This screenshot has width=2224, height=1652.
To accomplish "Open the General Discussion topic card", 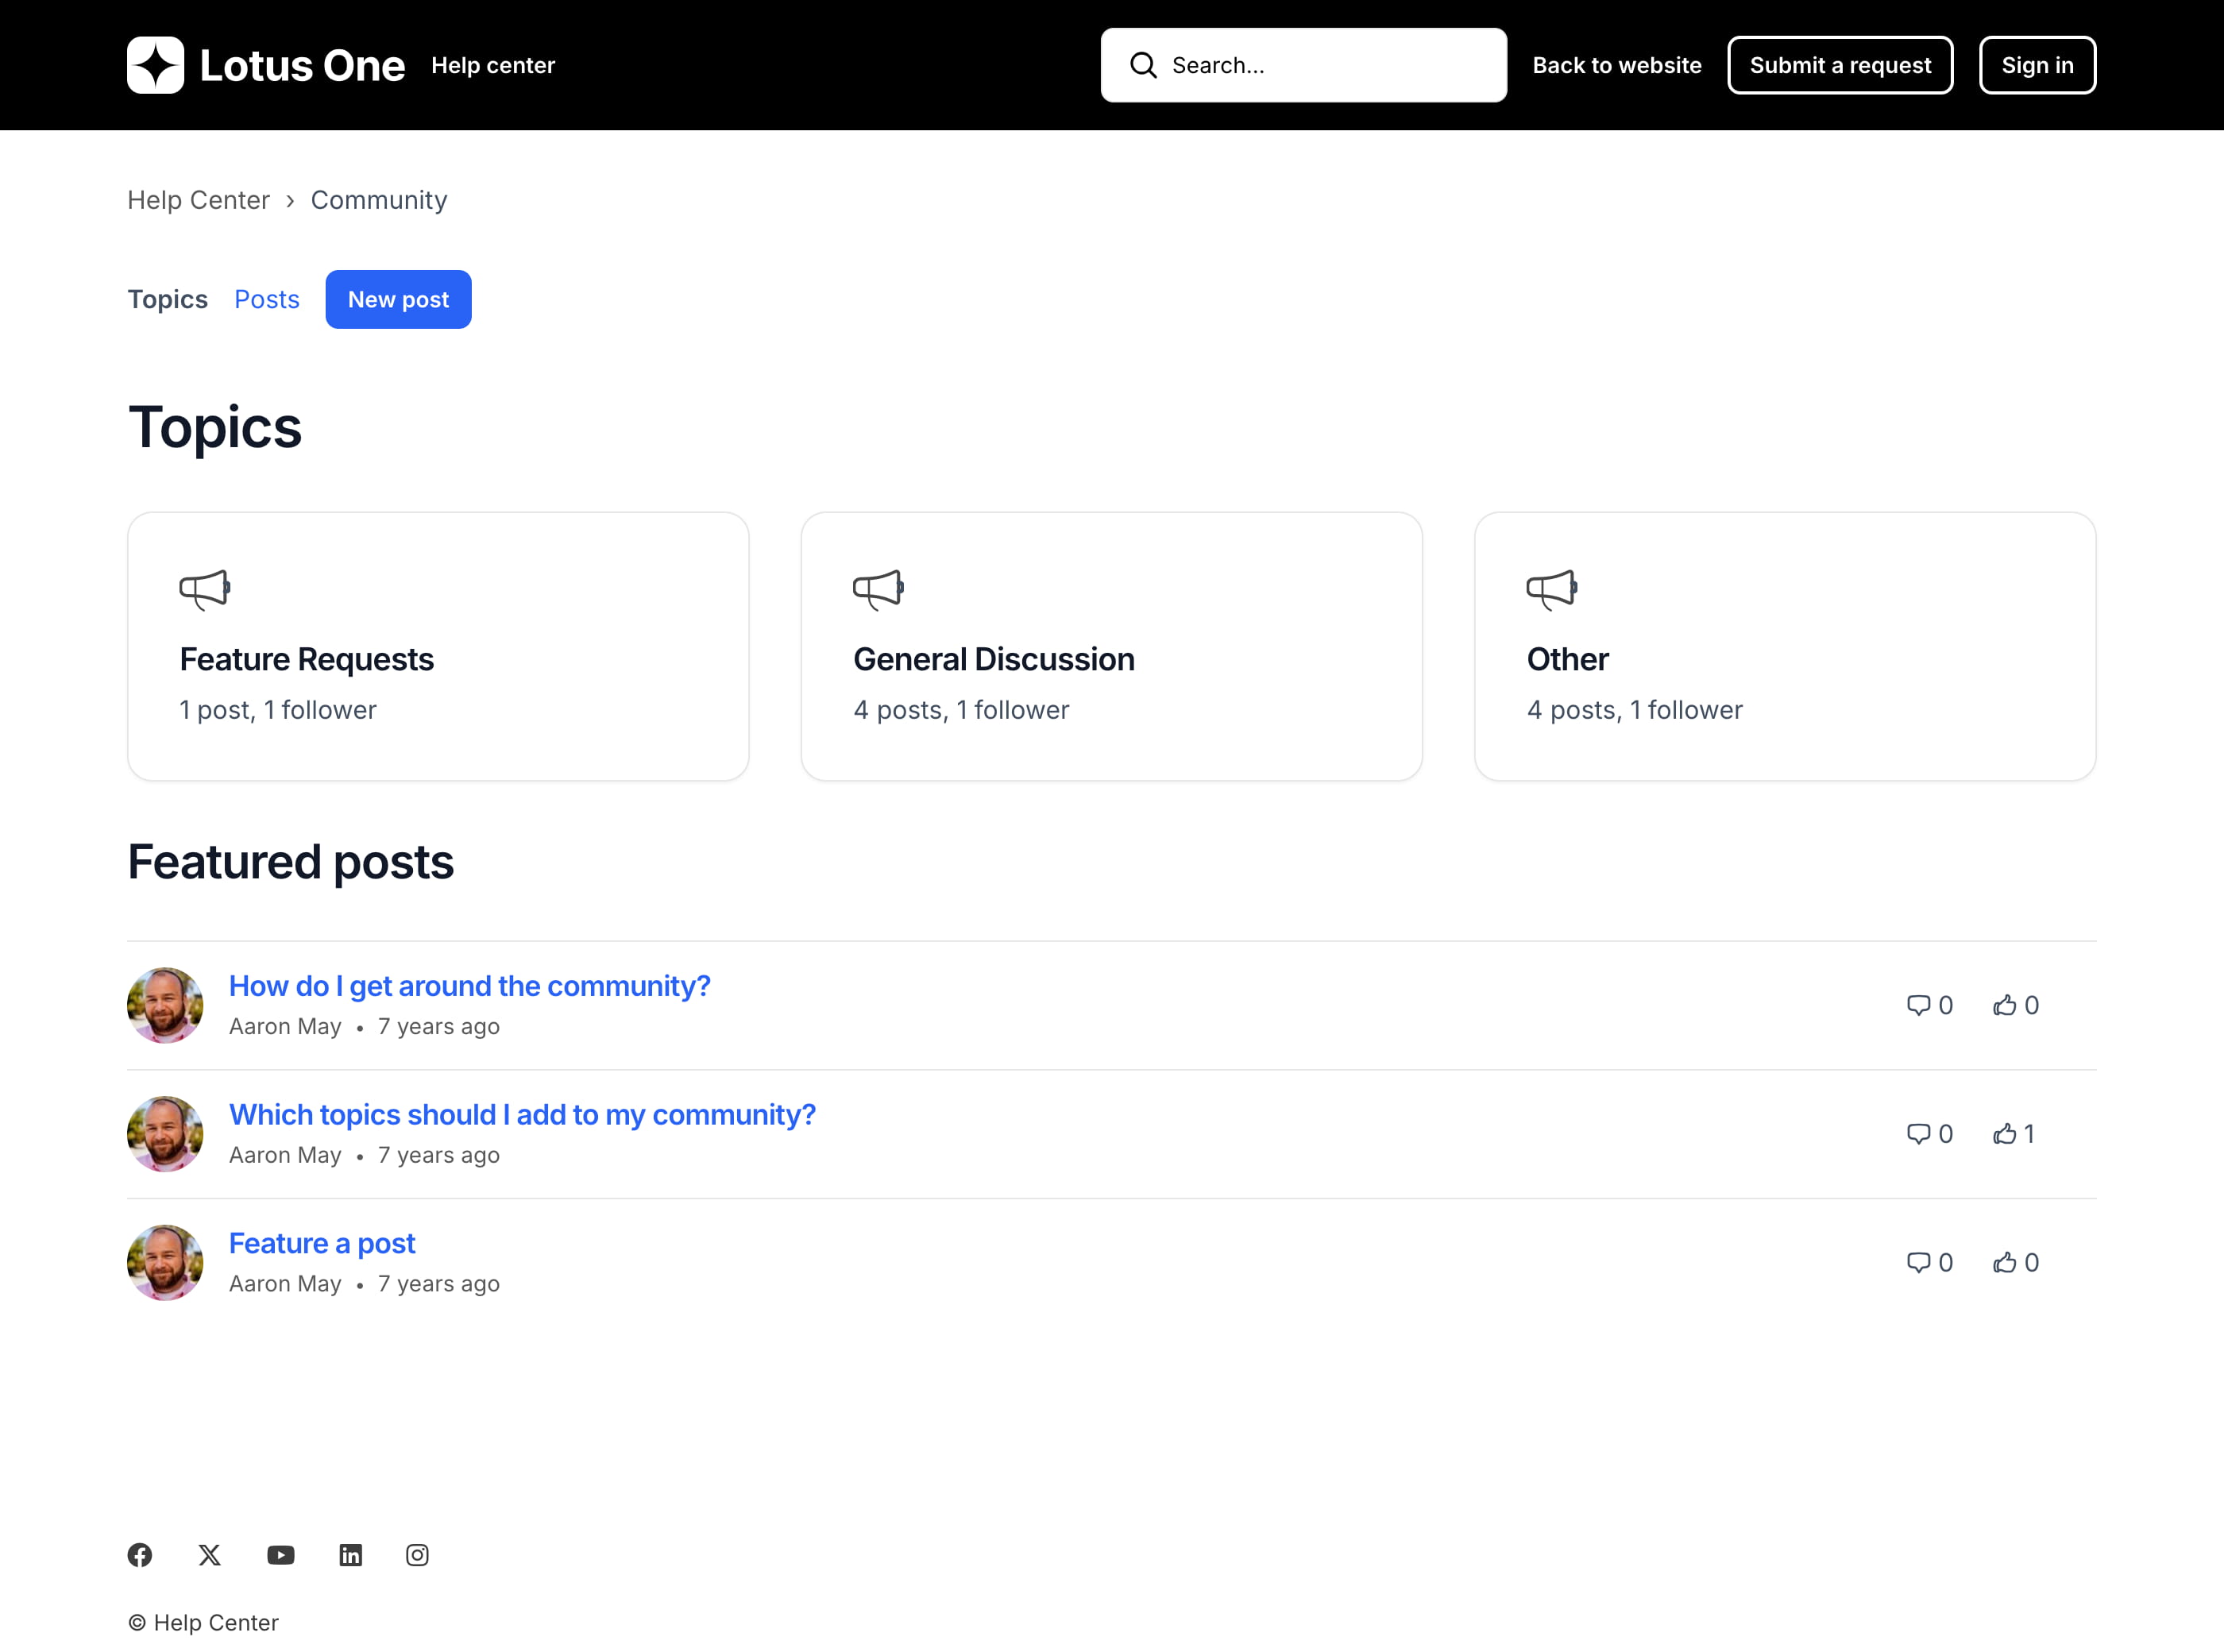I will coord(1111,646).
